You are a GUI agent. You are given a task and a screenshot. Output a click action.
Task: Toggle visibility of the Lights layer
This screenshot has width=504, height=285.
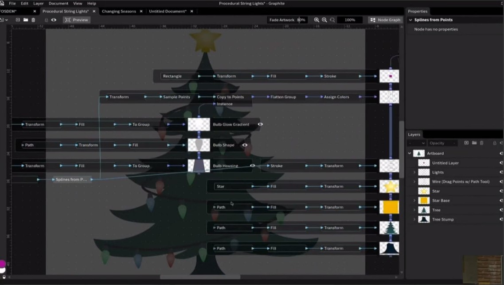point(501,172)
